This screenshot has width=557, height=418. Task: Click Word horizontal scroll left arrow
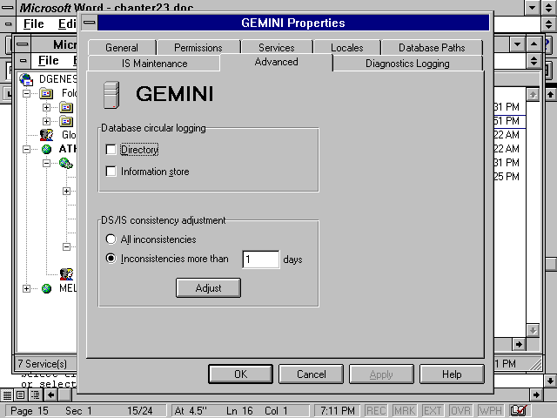tap(50, 394)
